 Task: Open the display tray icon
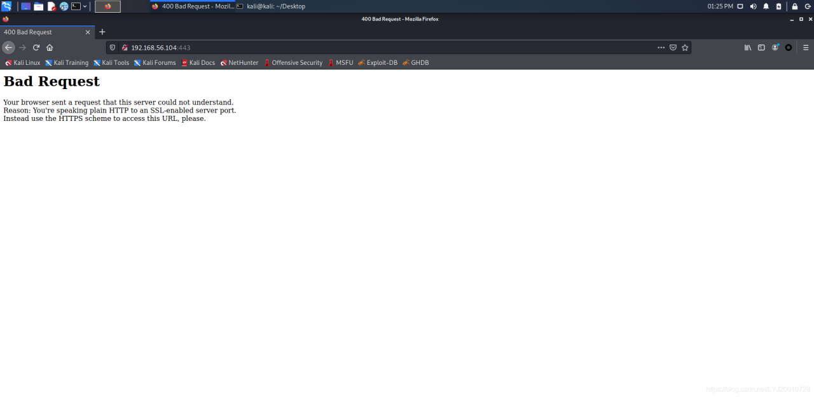coord(740,6)
